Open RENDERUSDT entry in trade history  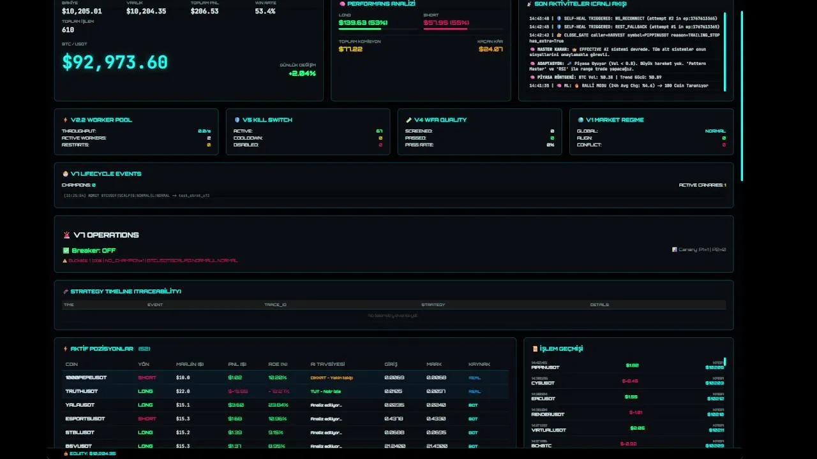pyautogui.click(x=627, y=412)
